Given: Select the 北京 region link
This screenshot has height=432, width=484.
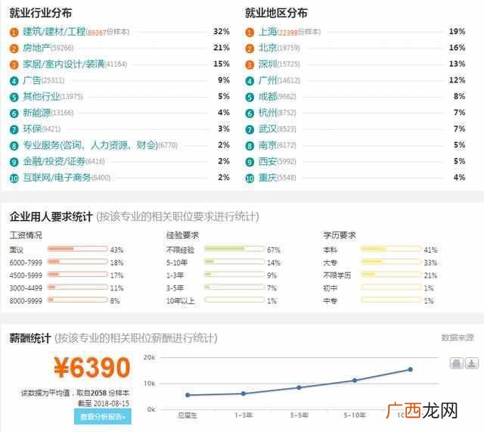Looking at the screenshot, I should [x=268, y=48].
